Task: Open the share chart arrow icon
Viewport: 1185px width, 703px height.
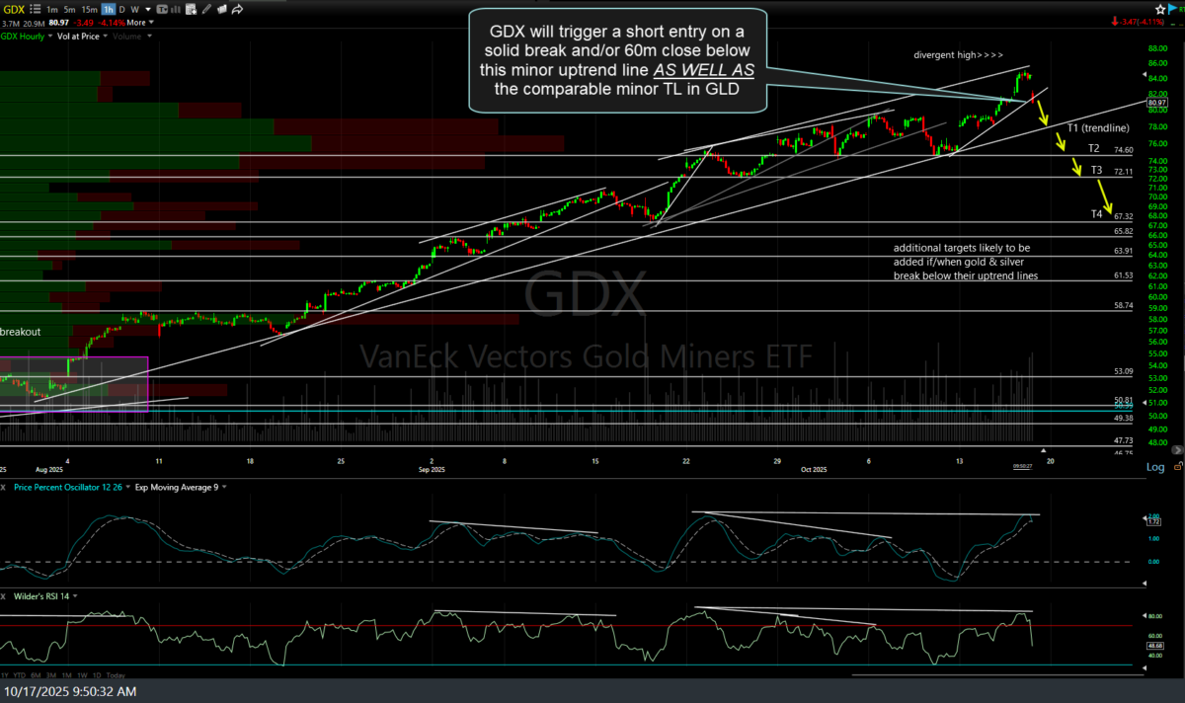Action: (236, 10)
